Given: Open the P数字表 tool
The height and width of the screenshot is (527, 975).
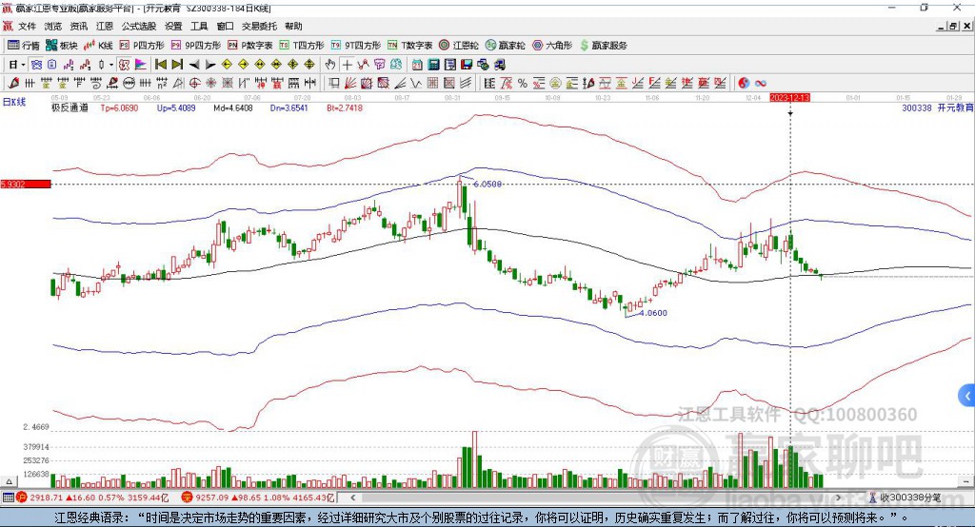Looking at the screenshot, I should [250, 46].
